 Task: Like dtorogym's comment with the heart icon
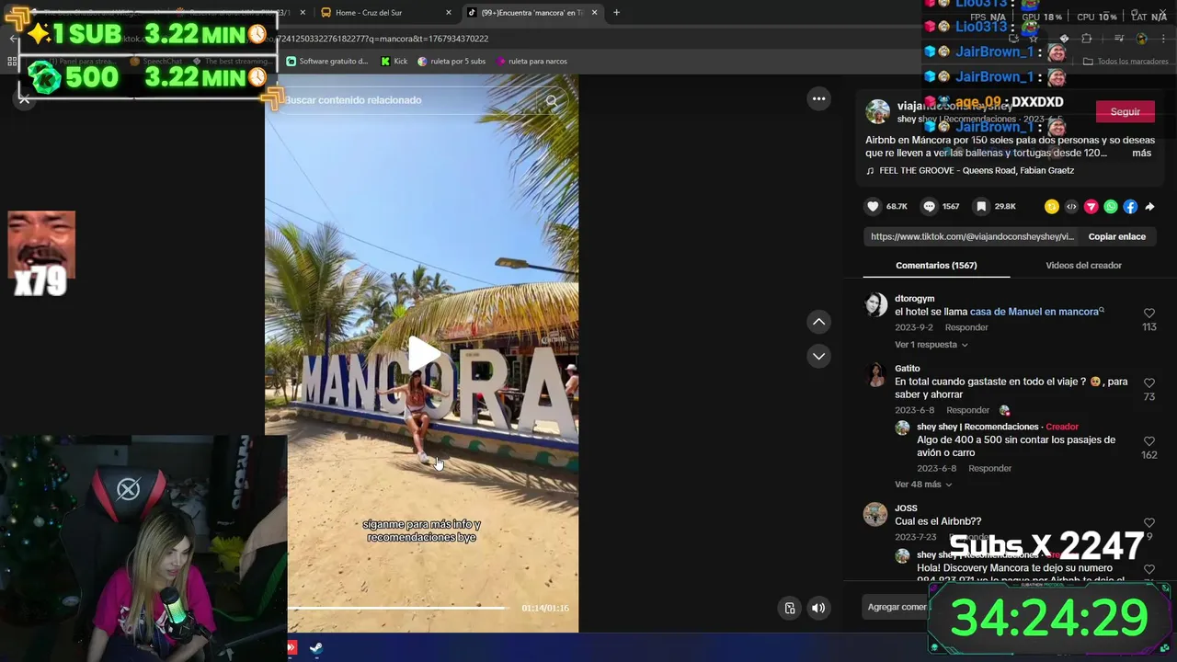click(x=1148, y=314)
